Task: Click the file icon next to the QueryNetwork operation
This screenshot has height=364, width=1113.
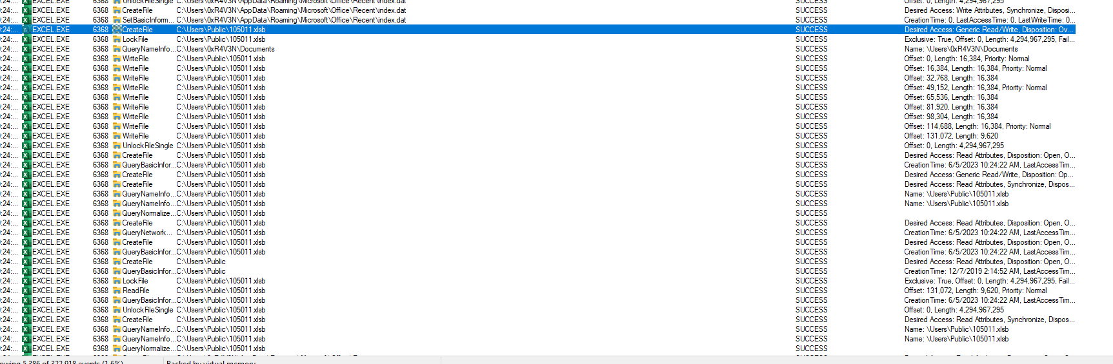Action: (117, 233)
